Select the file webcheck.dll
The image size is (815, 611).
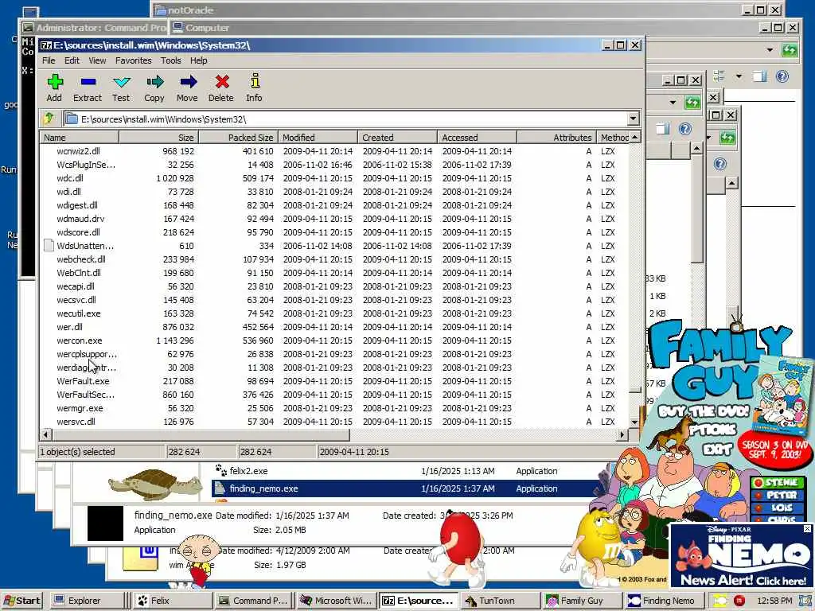point(80,259)
